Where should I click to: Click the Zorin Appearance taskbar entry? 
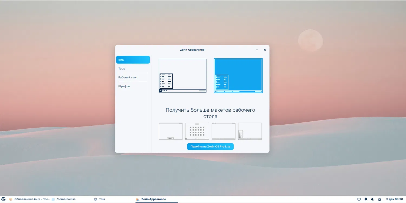[156, 199]
